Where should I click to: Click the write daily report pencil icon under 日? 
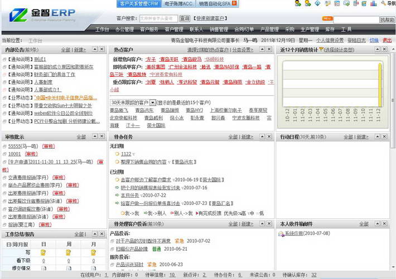pyautogui.click(x=43, y=252)
